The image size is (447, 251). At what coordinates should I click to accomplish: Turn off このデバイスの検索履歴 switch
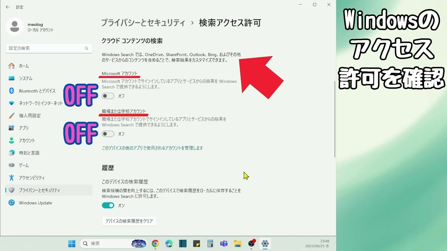(x=108, y=205)
